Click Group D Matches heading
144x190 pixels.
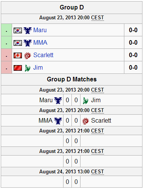click(72, 79)
